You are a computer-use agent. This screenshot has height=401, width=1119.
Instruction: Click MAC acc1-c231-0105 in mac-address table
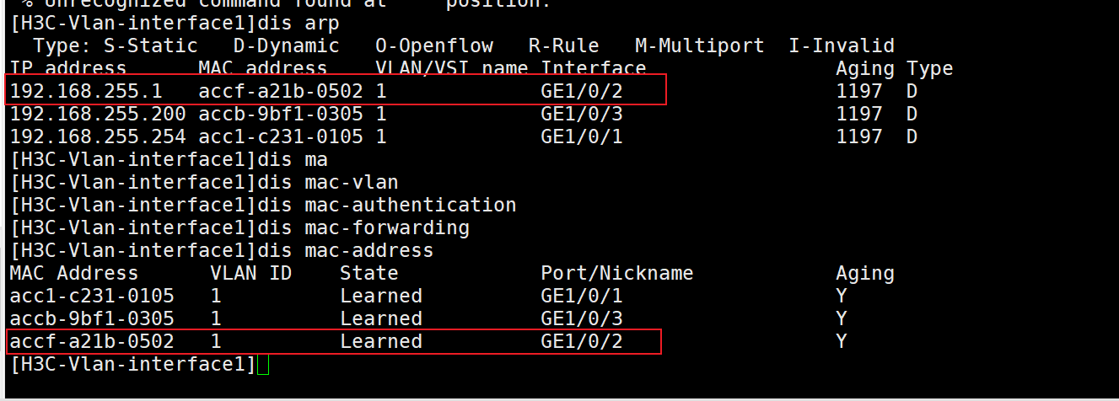[x=92, y=296]
